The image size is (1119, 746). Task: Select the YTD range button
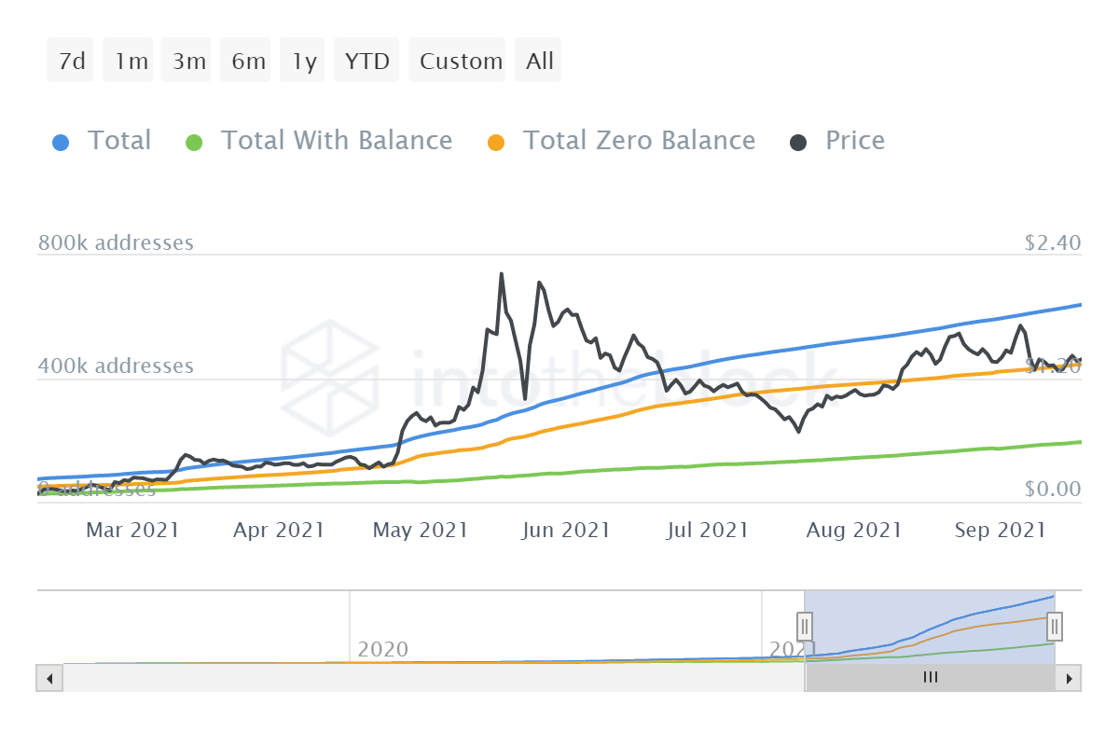366,62
